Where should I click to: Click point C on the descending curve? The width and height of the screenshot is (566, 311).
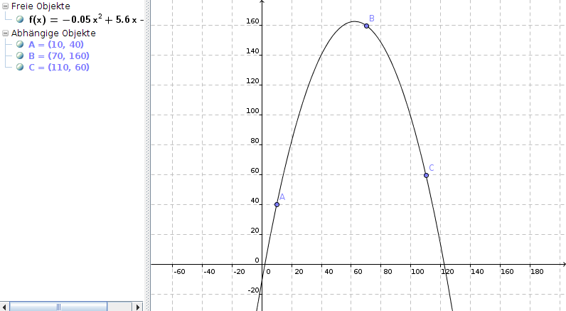pyautogui.click(x=426, y=175)
